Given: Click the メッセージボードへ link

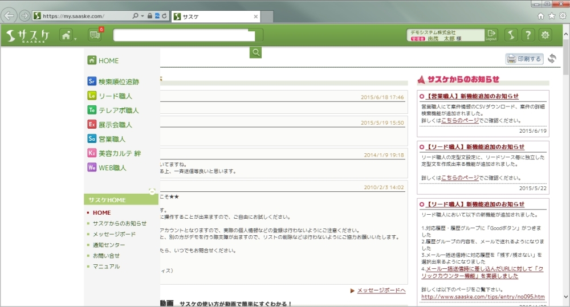Looking at the screenshot, I should (x=381, y=290).
